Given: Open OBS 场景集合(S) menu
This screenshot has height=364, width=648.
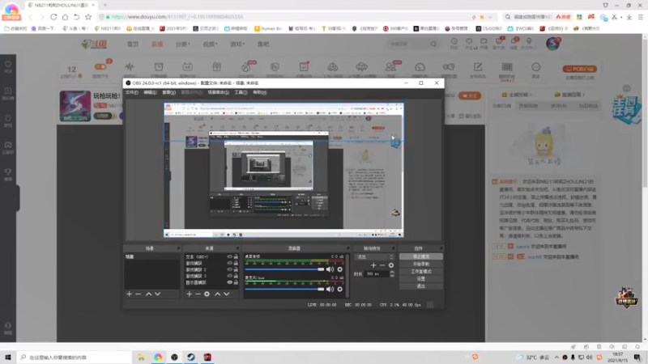Looking at the screenshot, I should point(218,92).
